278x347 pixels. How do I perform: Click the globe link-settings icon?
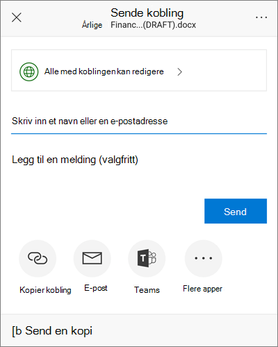pyautogui.click(x=29, y=71)
